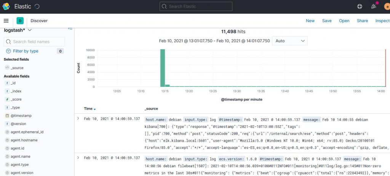
Task: Click the small histogram bar after 13:15
Action: pyautogui.click(x=168, y=86)
